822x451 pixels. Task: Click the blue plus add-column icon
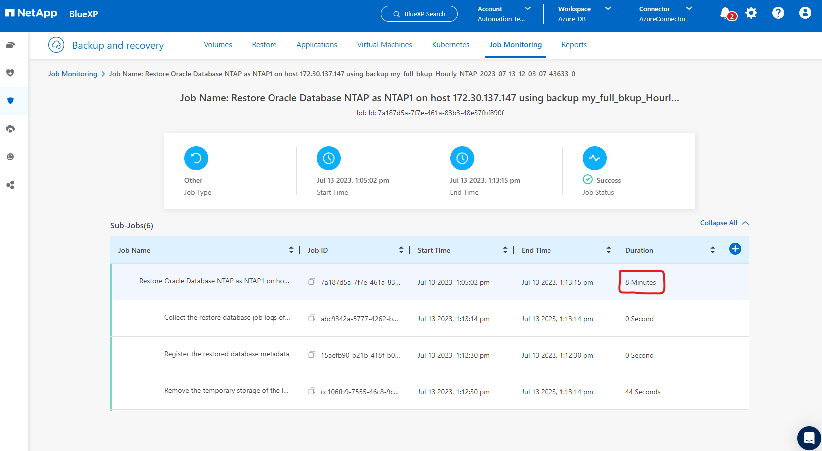735,249
